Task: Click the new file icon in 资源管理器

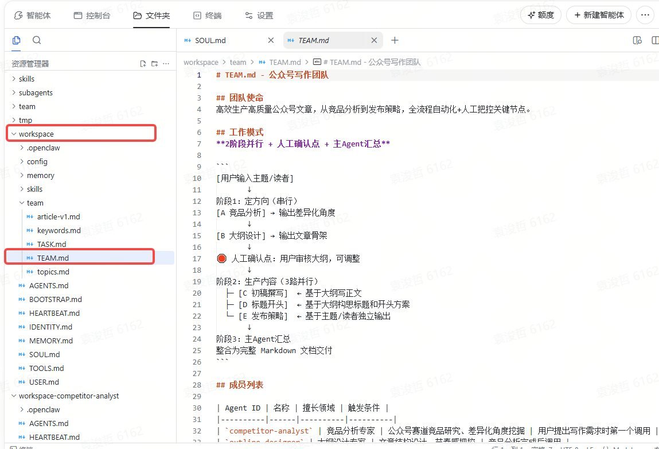Action: coord(143,64)
